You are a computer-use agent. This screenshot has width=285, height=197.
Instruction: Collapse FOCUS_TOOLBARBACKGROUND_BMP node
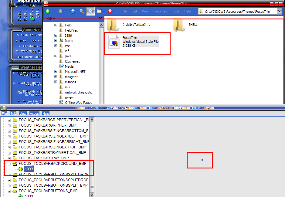coord(9,164)
